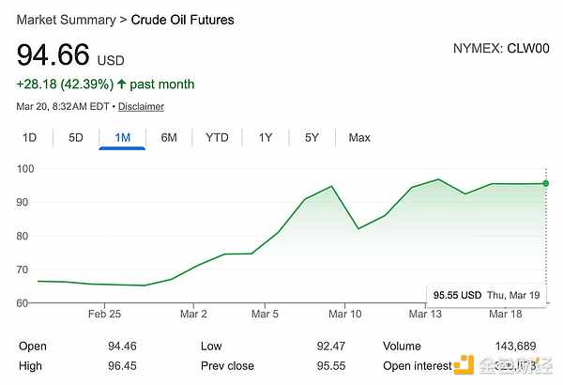Show the Max range tab
The image size is (563, 385).
tap(359, 138)
